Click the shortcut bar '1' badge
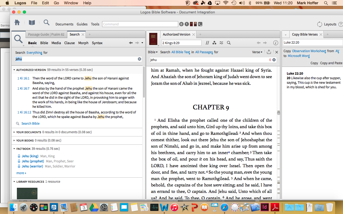The image size is (343, 214). coord(187,24)
